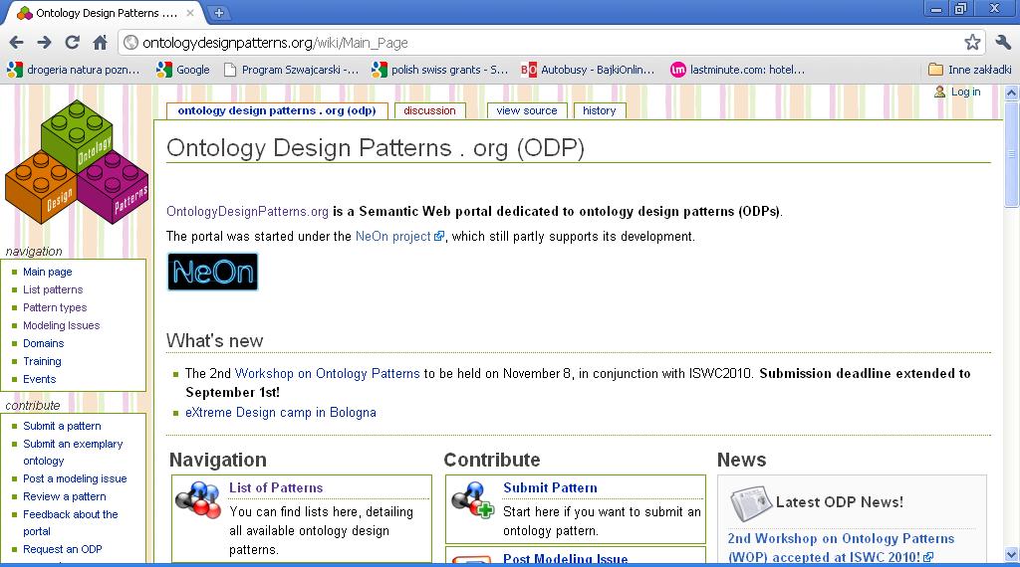Click the site info globe icon in address bar
This screenshot has height=567, width=1020.
[130, 43]
